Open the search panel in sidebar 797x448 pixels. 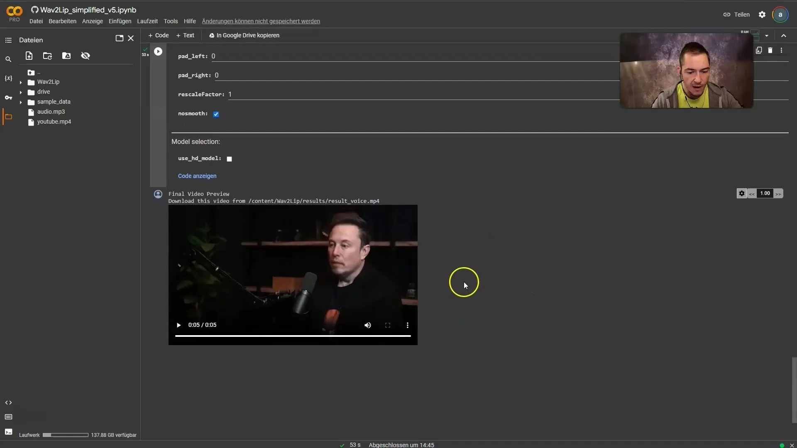[x=8, y=59]
